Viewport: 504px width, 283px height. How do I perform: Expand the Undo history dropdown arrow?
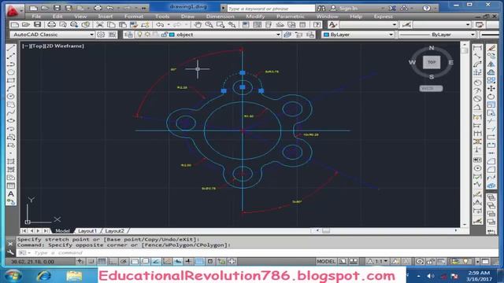169,24
